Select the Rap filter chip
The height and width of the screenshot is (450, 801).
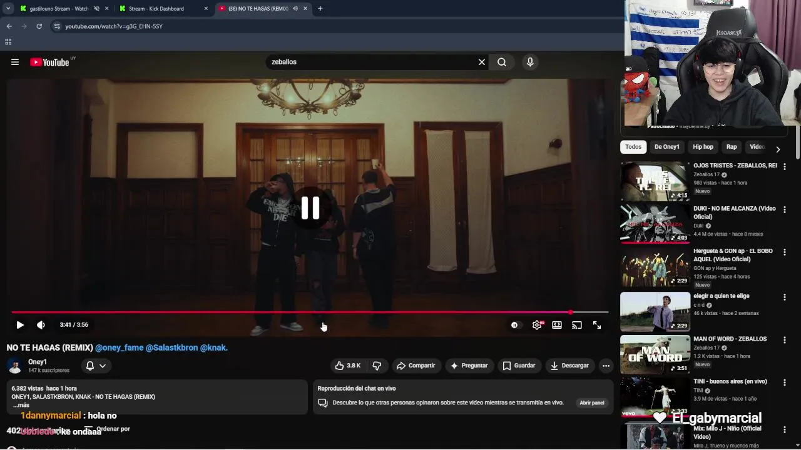coord(732,147)
